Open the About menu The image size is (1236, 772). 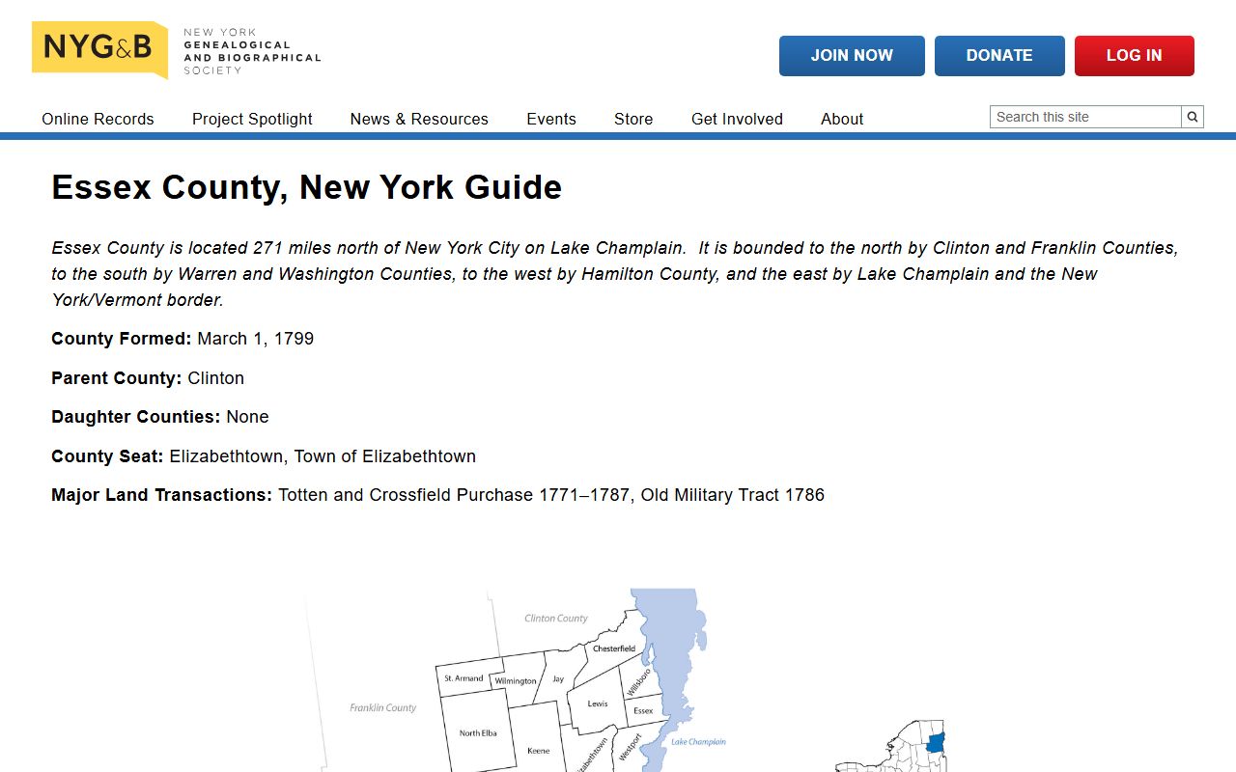coord(842,119)
